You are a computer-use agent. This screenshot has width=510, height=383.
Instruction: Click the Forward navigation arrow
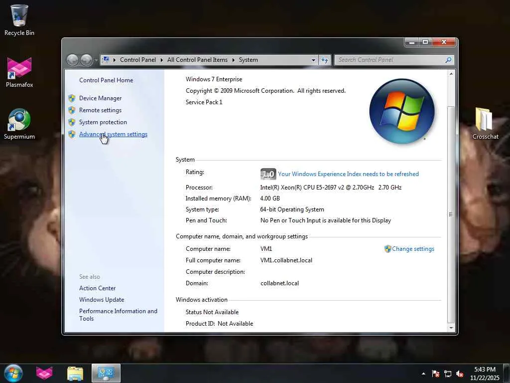(86, 60)
